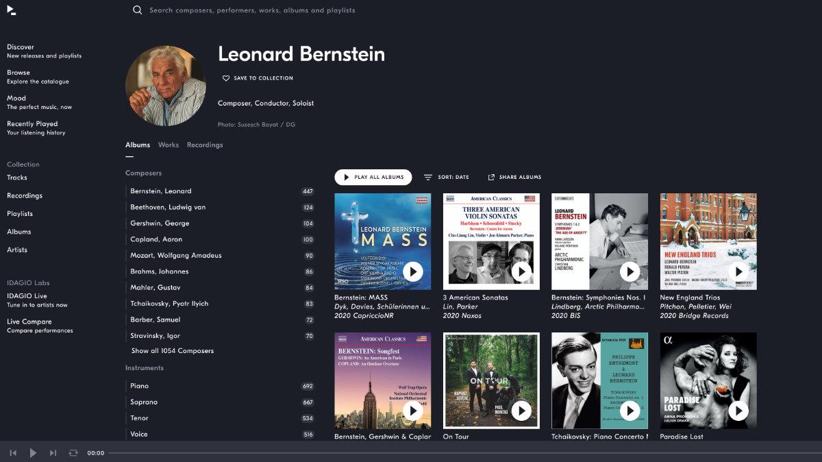Filter albums by composer Gershwin, George
Viewport: 822px width, 462px height.
(160, 223)
